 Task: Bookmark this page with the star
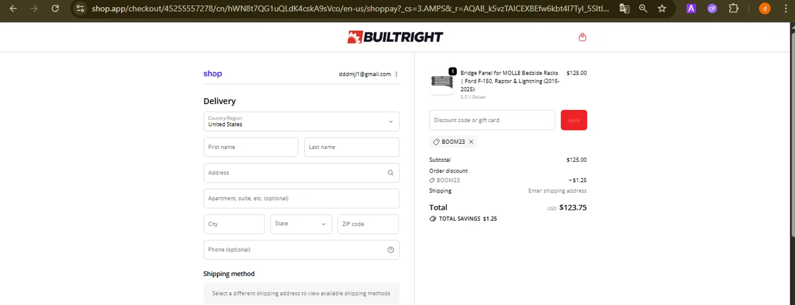coord(662,8)
